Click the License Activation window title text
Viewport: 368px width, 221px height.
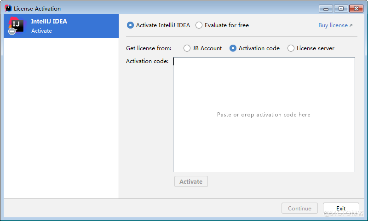[x=37, y=8]
